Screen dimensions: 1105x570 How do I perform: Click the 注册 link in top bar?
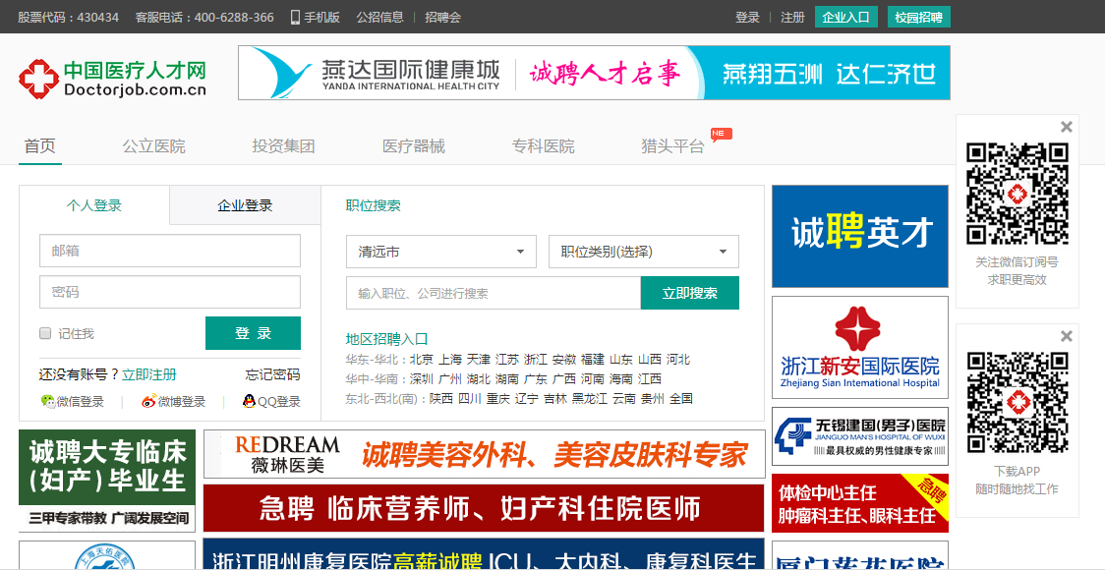792,17
